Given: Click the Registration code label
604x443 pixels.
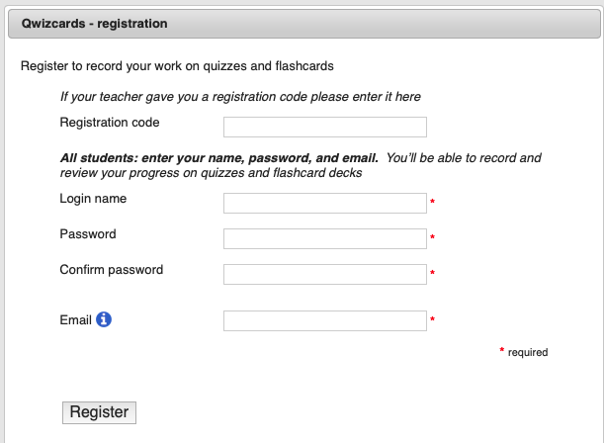Looking at the screenshot, I should click(110, 123).
